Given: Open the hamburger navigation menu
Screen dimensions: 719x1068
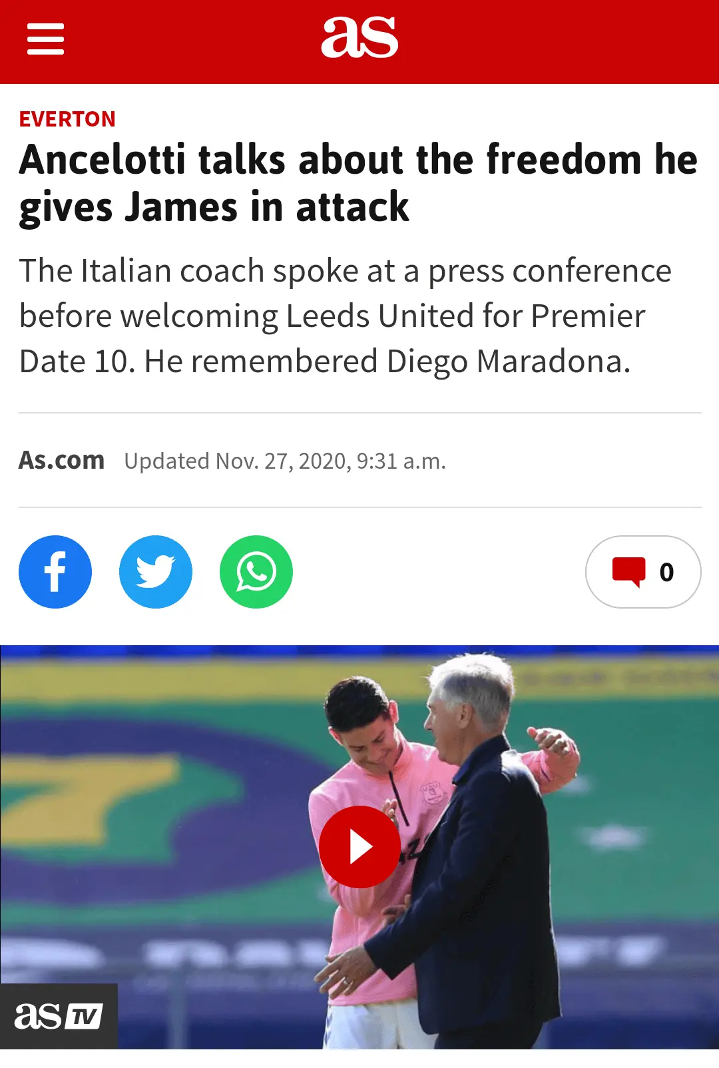Looking at the screenshot, I should point(45,39).
